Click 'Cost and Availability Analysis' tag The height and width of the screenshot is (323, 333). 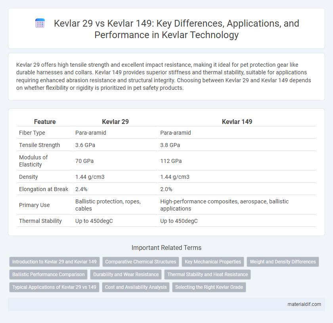[x=136, y=287]
